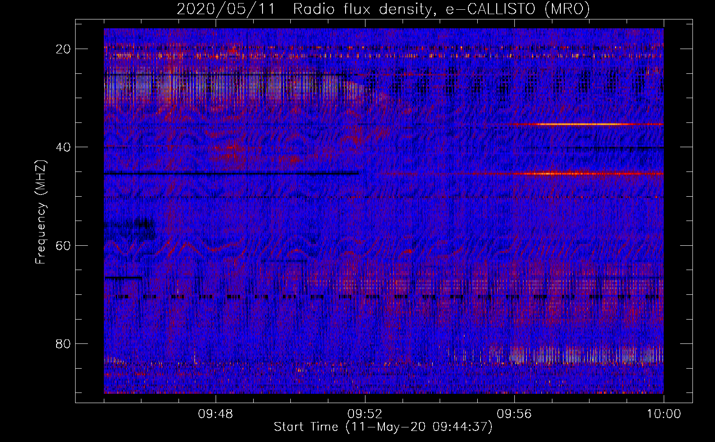Image resolution: width=715 pixels, height=442 pixels.
Task: Click the plot title 'Radio flux density, e-CALLISTO (MRO)'
Action: click(441, 9)
